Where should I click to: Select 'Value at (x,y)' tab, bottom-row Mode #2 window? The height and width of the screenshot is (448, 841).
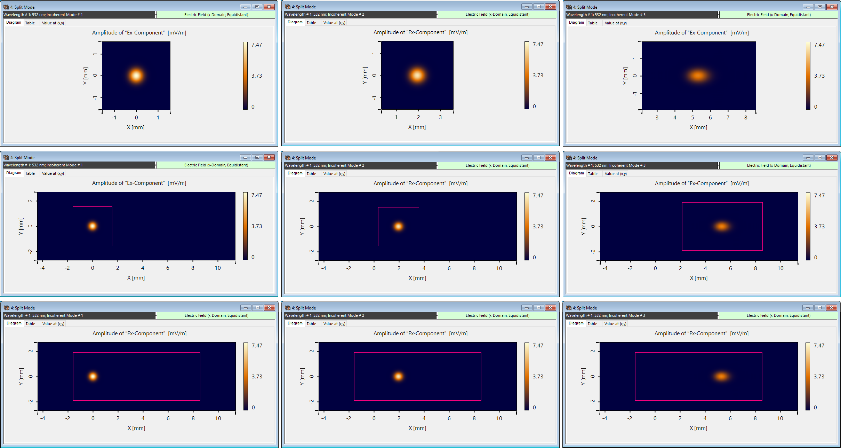[334, 324]
